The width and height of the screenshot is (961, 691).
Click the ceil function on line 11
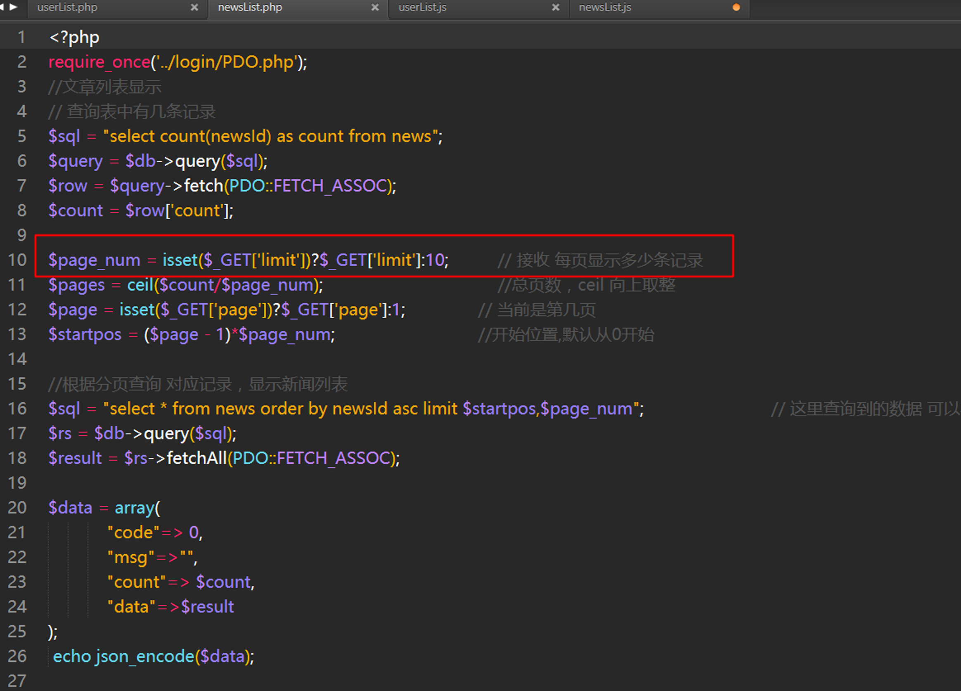[140, 285]
